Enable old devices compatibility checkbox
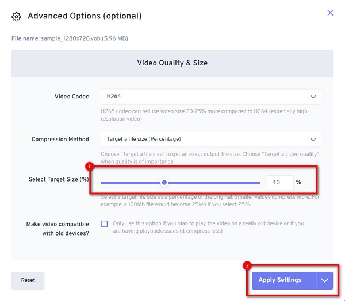The width and height of the screenshot is (345, 301). pos(104,224)
